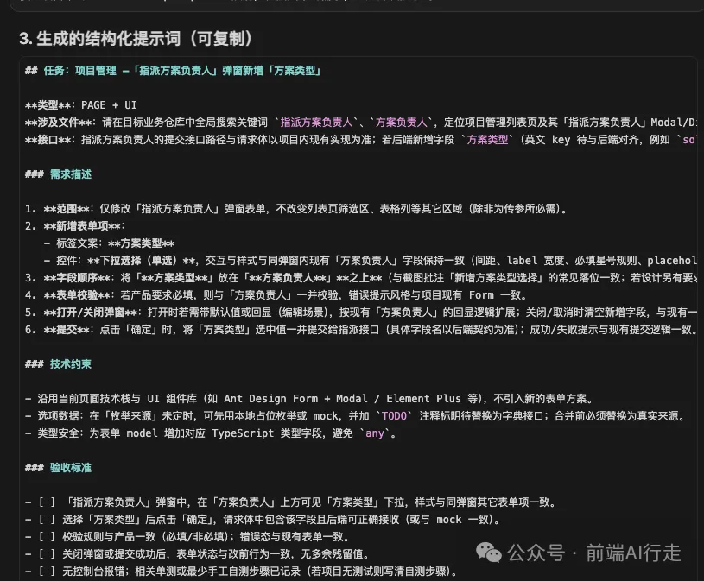
Task: Click the "选项数据" label at the line start
Action: pyautogui.click(x=60, y=416)
